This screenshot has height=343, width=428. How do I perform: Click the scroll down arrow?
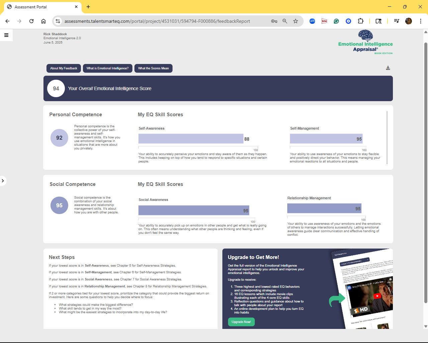426,326
